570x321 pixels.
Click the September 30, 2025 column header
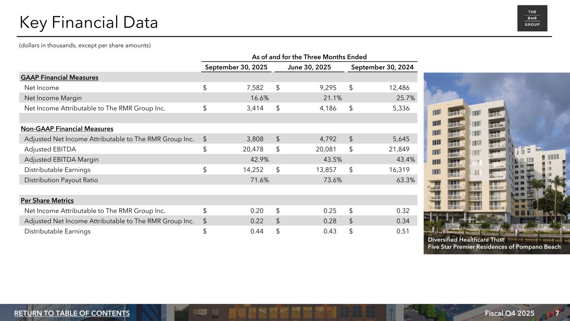236,67
